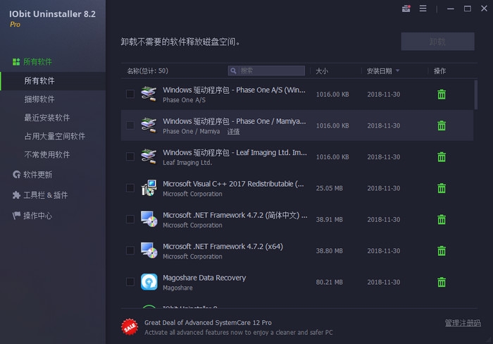Open 操作中心 section
Screen dimensions: 493x344
(x=37, y=216)
